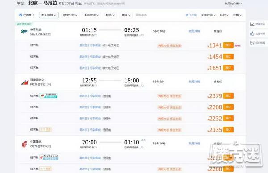Click the orange promo label on the ¥2379 row

tap(169, 96)
